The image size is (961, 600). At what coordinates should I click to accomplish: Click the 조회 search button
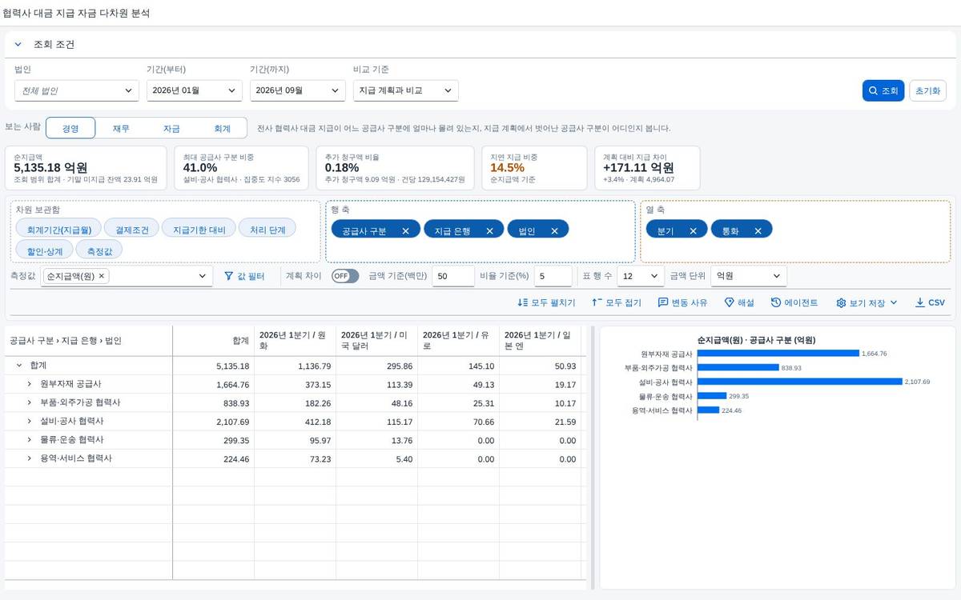[883, 90]
